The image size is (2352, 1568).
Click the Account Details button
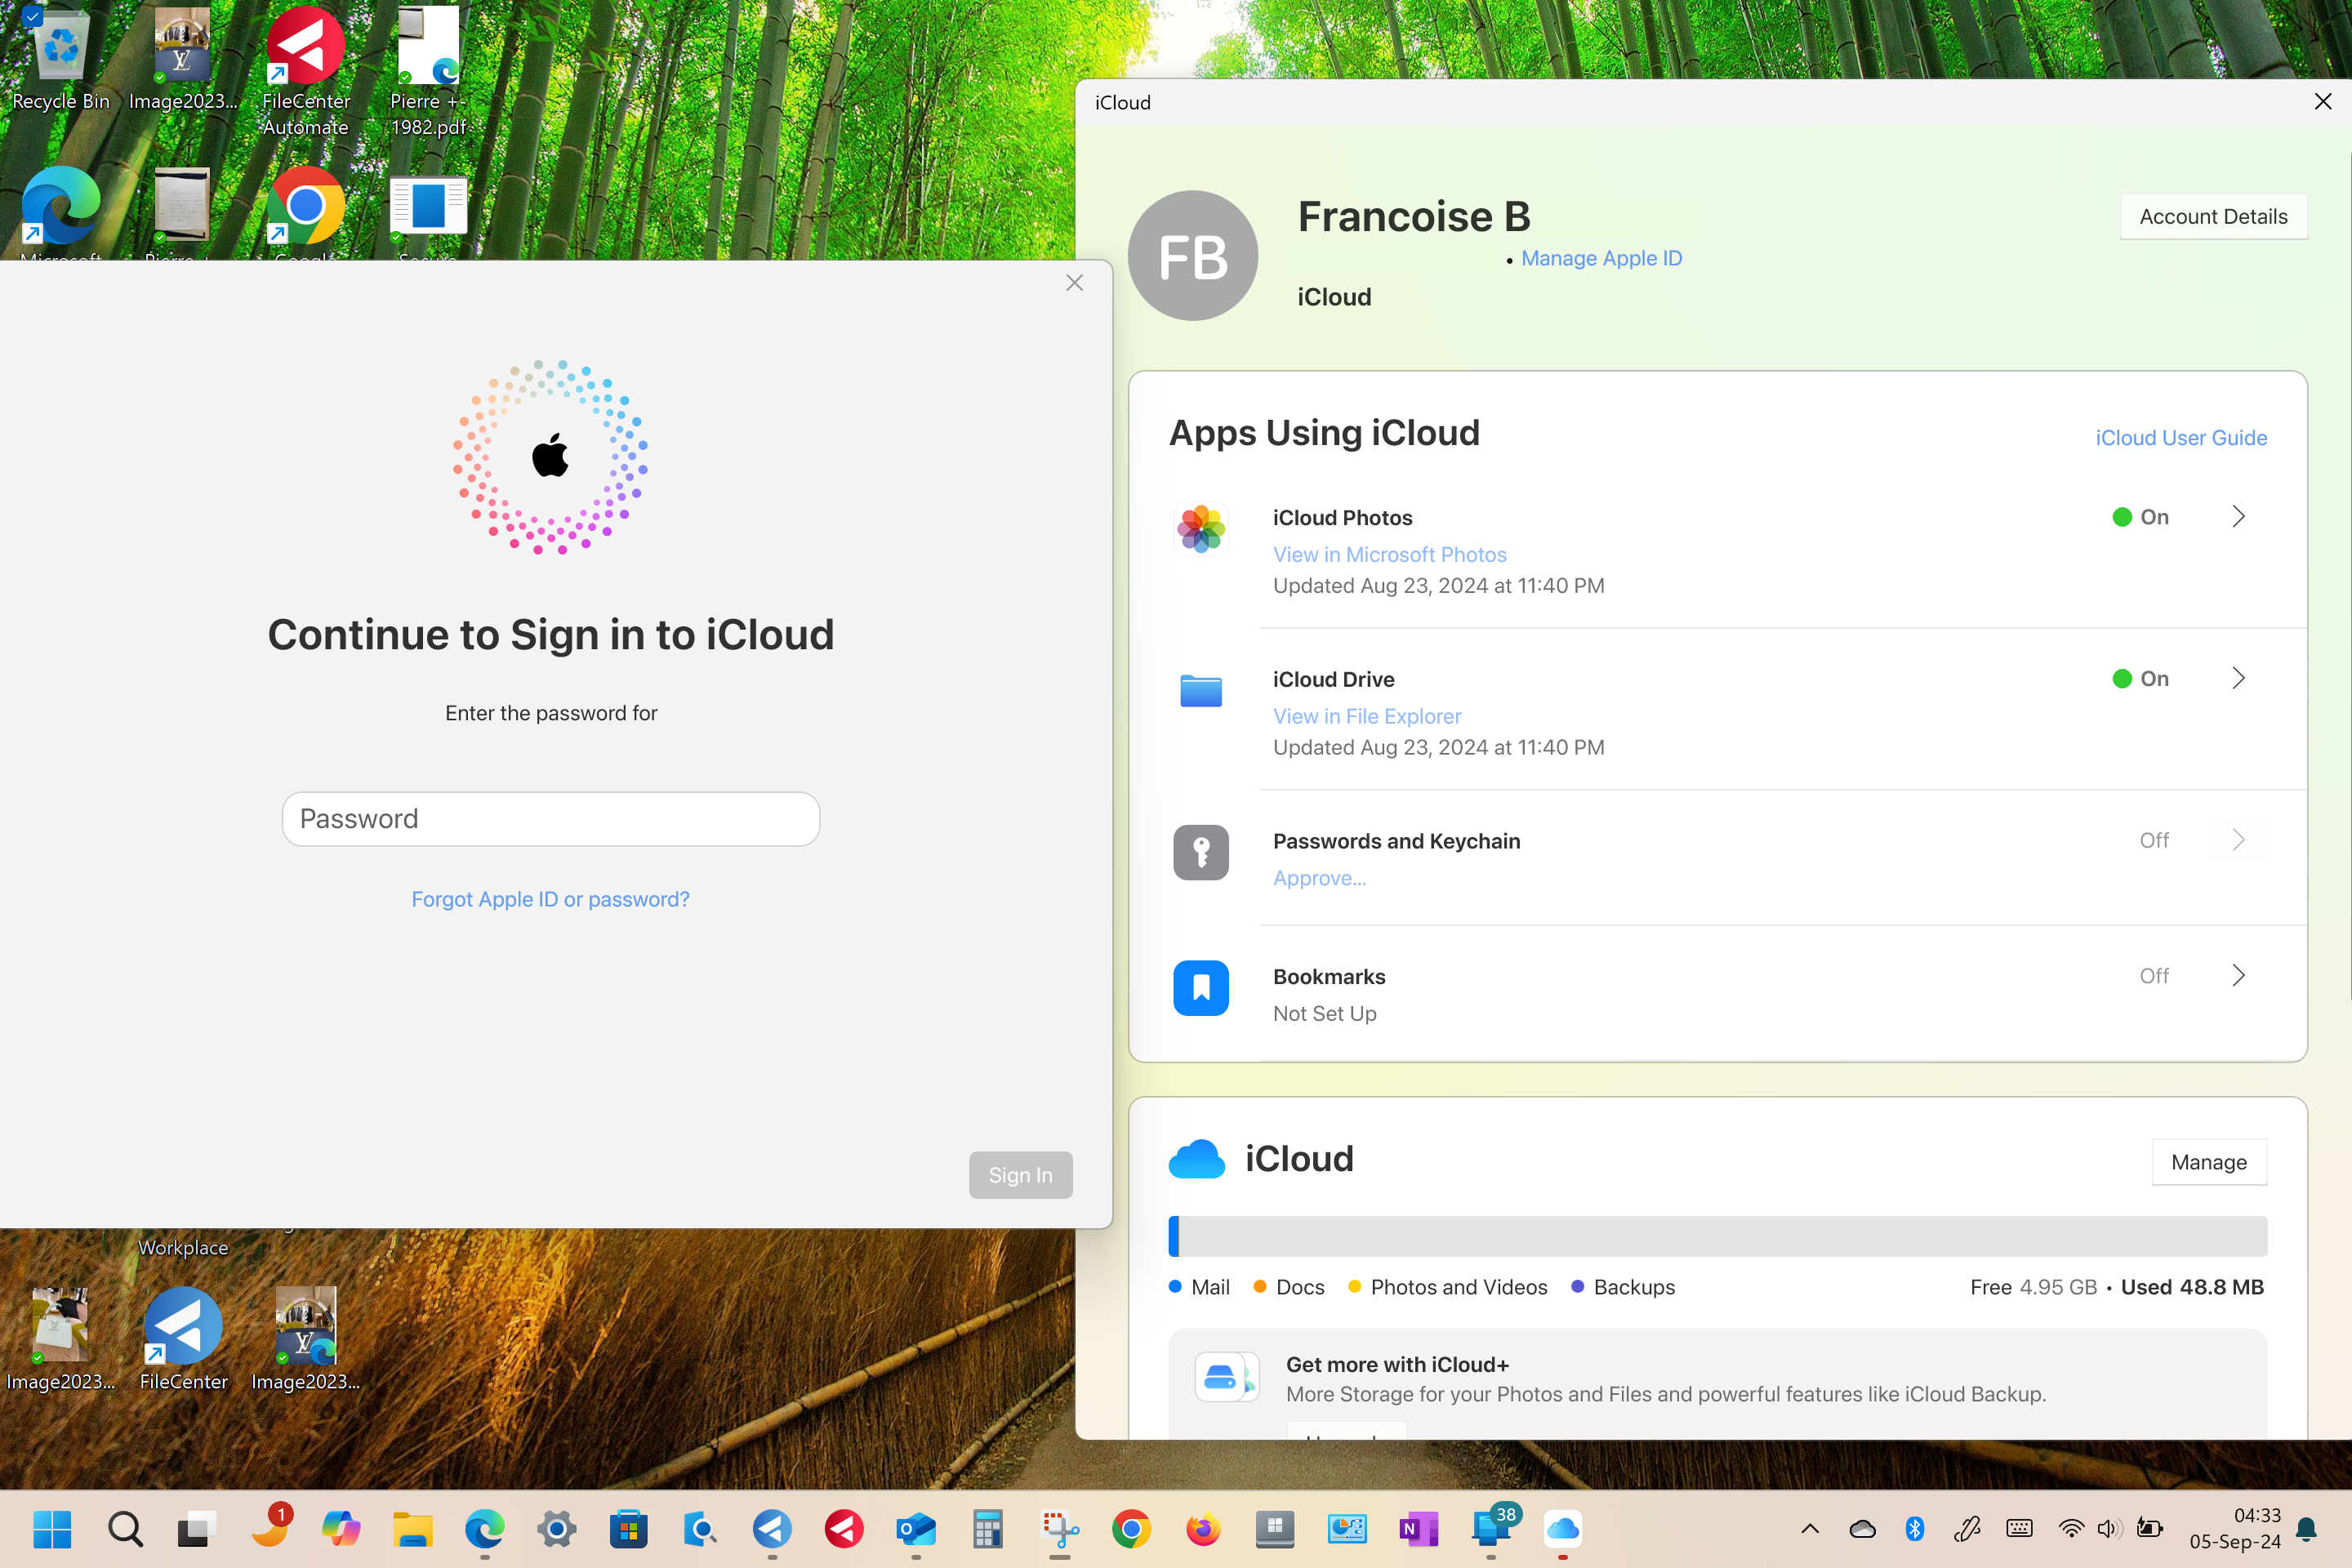[x=2213, y=217]
